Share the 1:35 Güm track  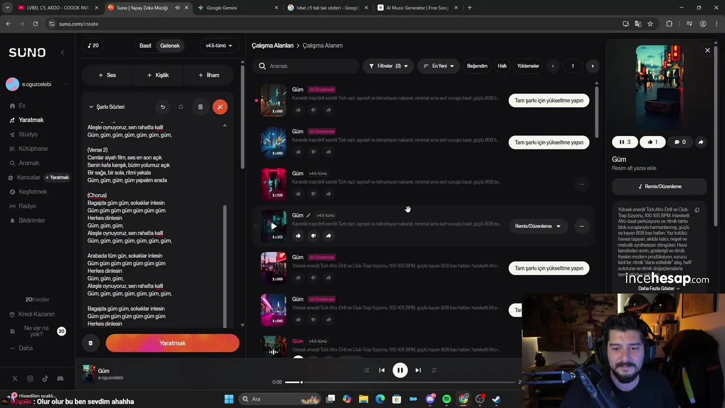point(329,236)
